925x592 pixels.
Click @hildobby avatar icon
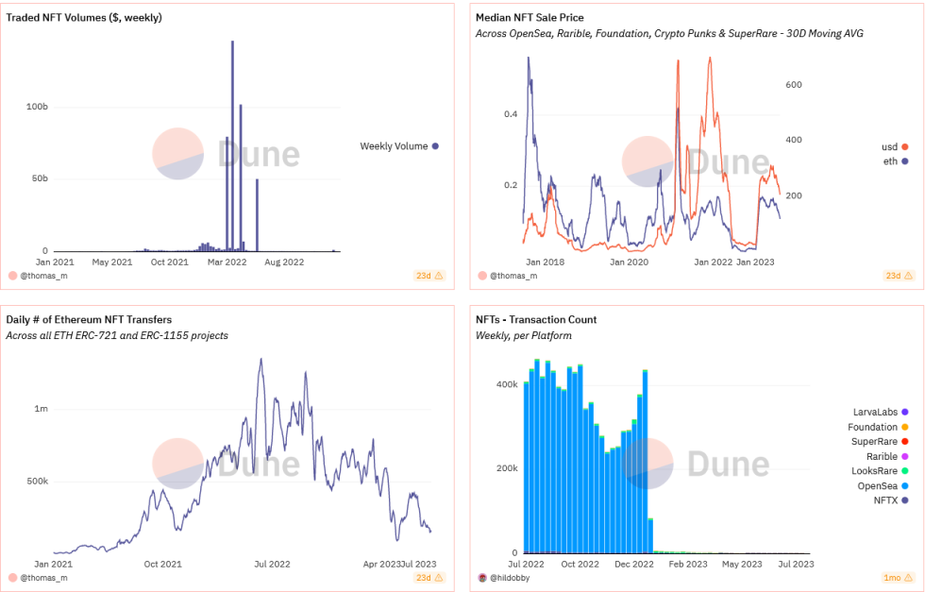click(482, 578)
